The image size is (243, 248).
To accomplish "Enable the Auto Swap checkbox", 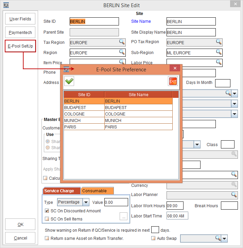I will 153,238.
